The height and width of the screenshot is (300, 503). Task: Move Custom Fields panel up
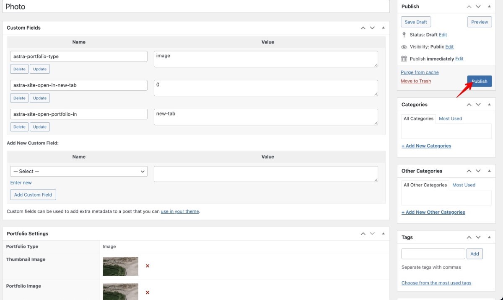pyautogui.click(x=363, y=28)
